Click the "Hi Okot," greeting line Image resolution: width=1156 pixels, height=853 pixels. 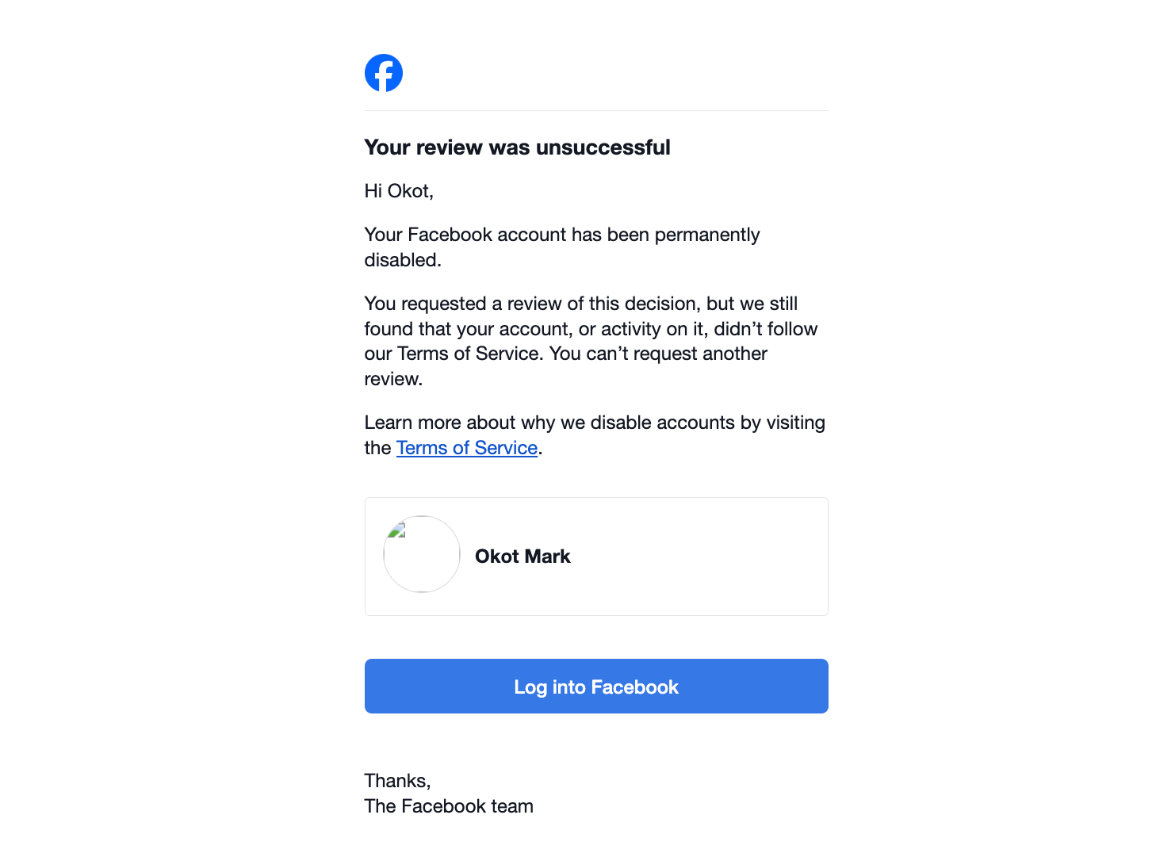pyautogui.click(x=399, y=191)
